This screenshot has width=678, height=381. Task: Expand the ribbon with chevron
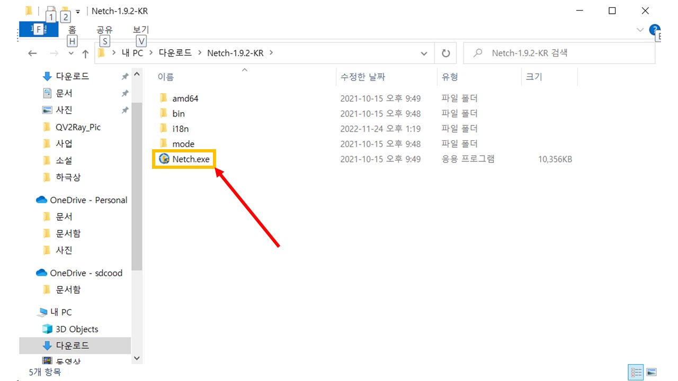click(640, 30)
